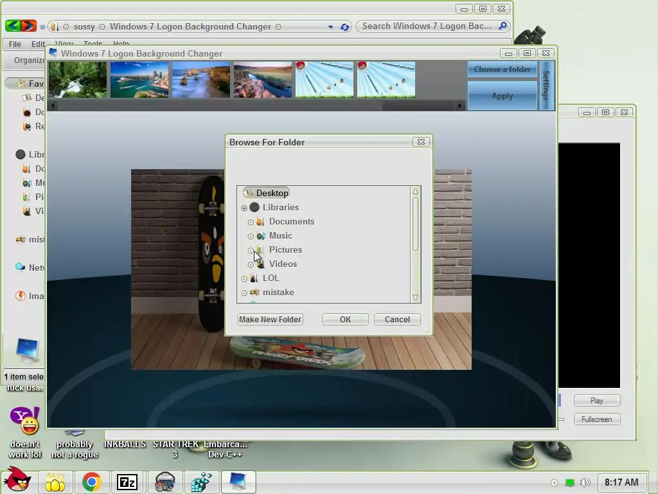The height and width of the screenshot is (494, 658).
Task: Select Music in the folder tree
Action: click(280, 235)
